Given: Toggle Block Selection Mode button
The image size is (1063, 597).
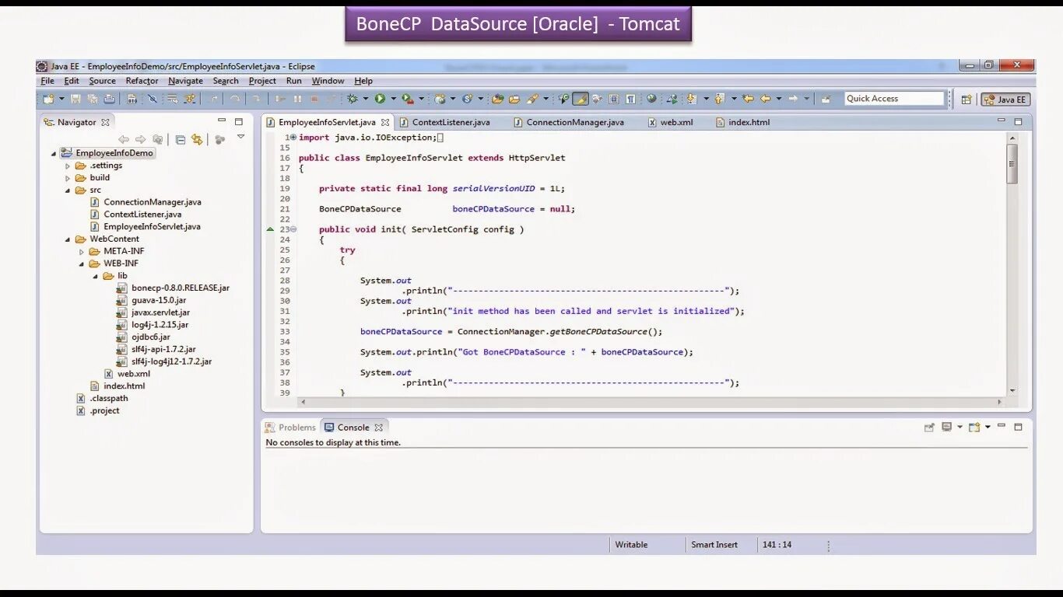Looking at the screenshot, I should (x=613, y=99).
